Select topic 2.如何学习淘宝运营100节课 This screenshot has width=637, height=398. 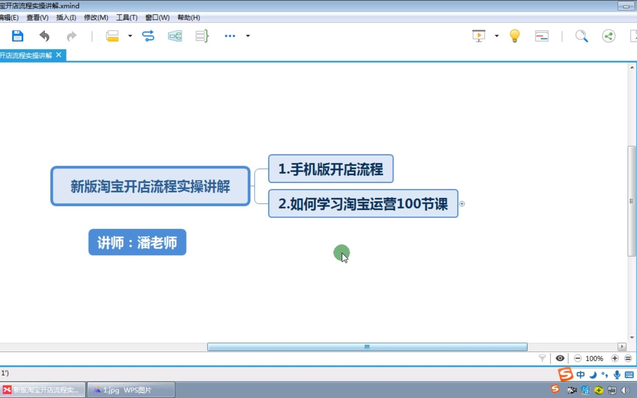point(363,203)
